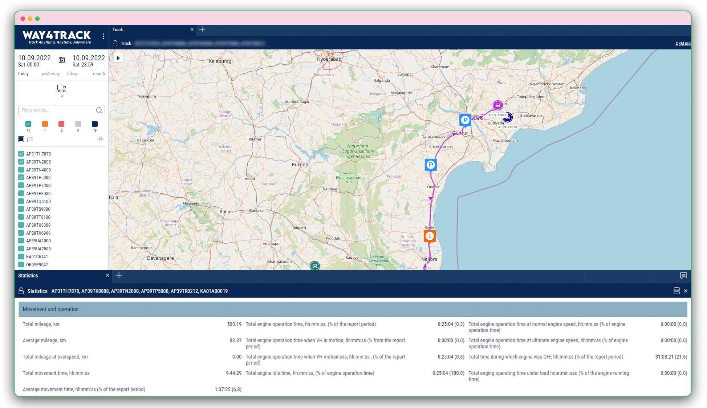Switch to list view of vehicles
707x408 pixels.
pyautogui.click(x=30, y=139)
